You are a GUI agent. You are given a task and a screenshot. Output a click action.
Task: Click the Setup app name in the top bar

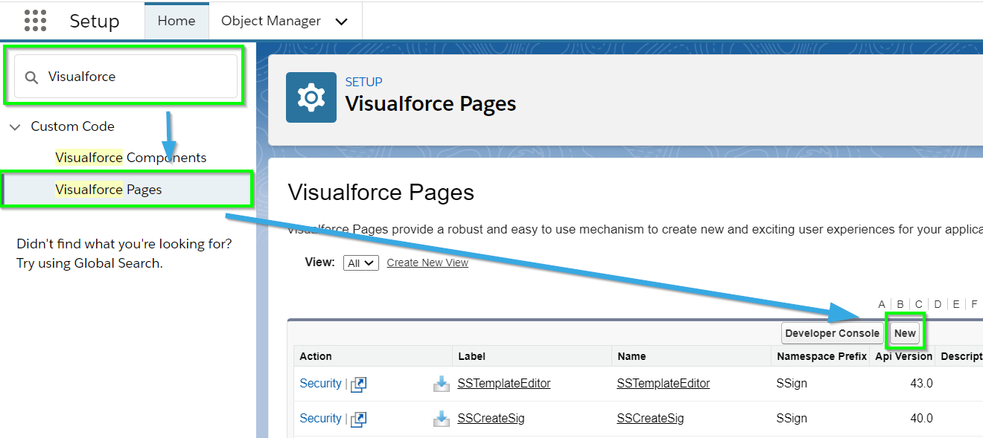pos(95,22)
